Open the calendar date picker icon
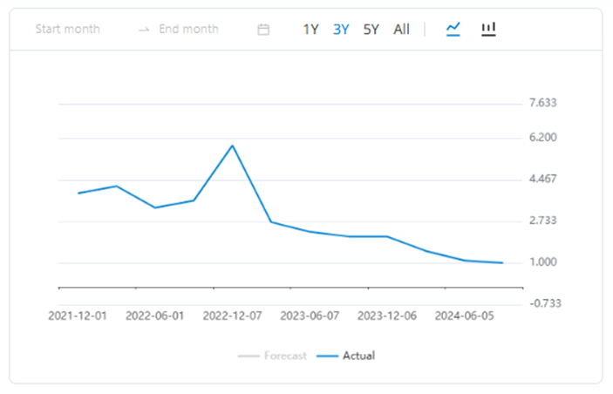Image resolution: width=613 pixels, height=394 pixels. coord(263,30)
